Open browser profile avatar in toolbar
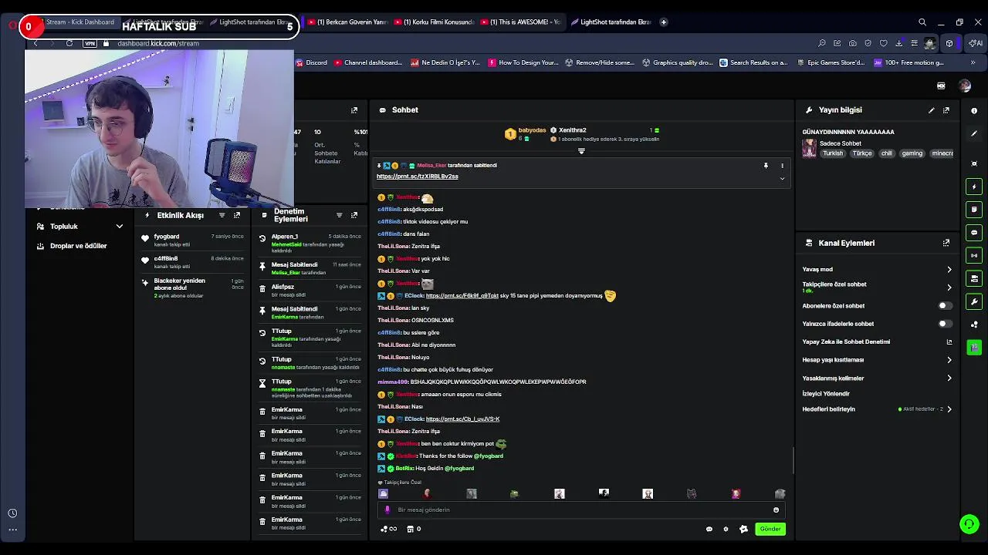 pos(930,43)
